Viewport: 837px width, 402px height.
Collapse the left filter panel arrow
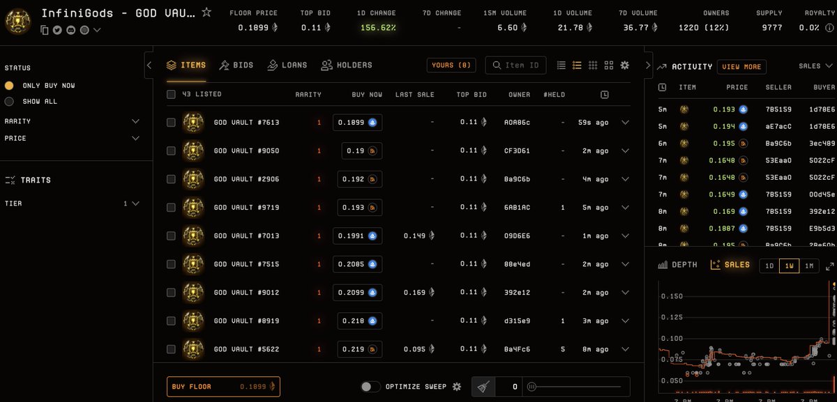[149, 65]
